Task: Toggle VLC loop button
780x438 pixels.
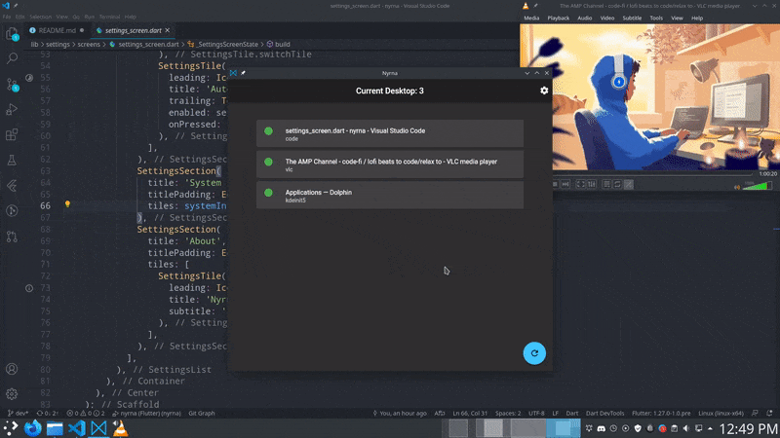Action: coord(617,184)
